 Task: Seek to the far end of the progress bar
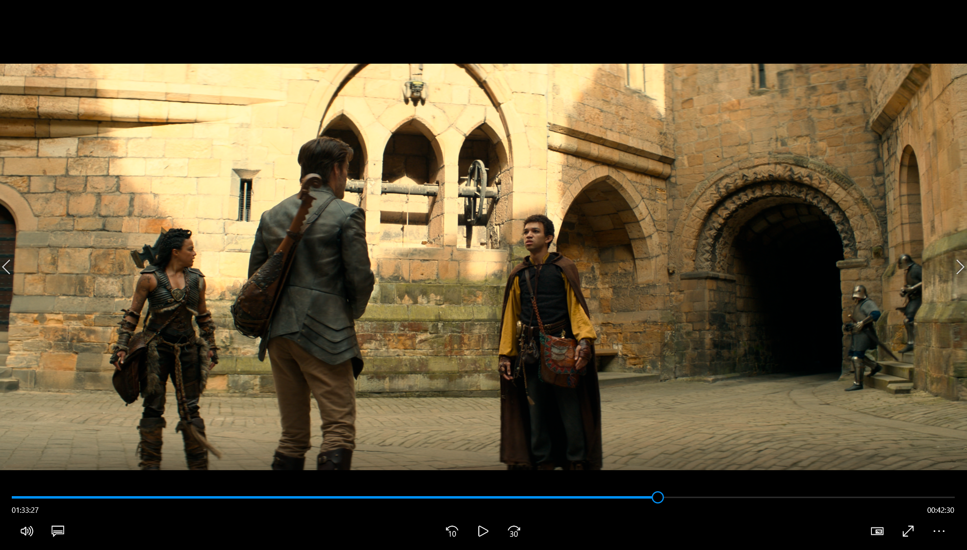953,498
